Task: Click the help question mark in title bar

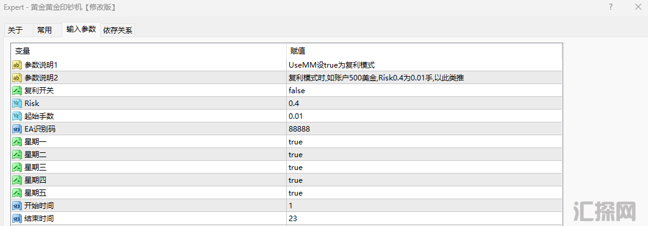Action: click(610, 7)
